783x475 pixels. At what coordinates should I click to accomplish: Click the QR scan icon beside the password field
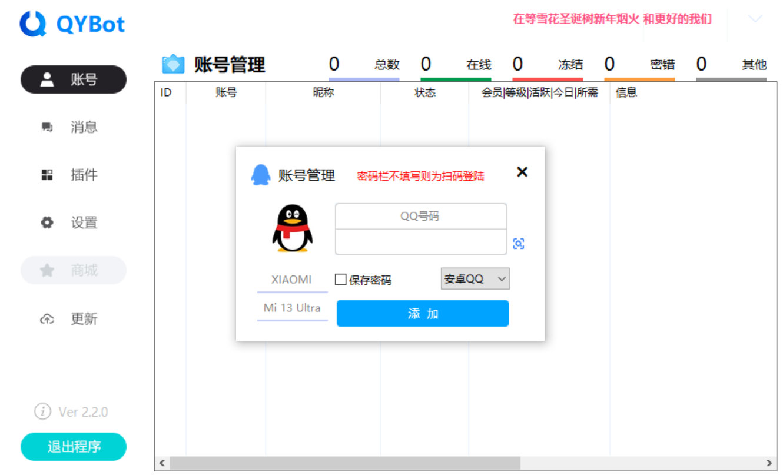click(519, 243)
